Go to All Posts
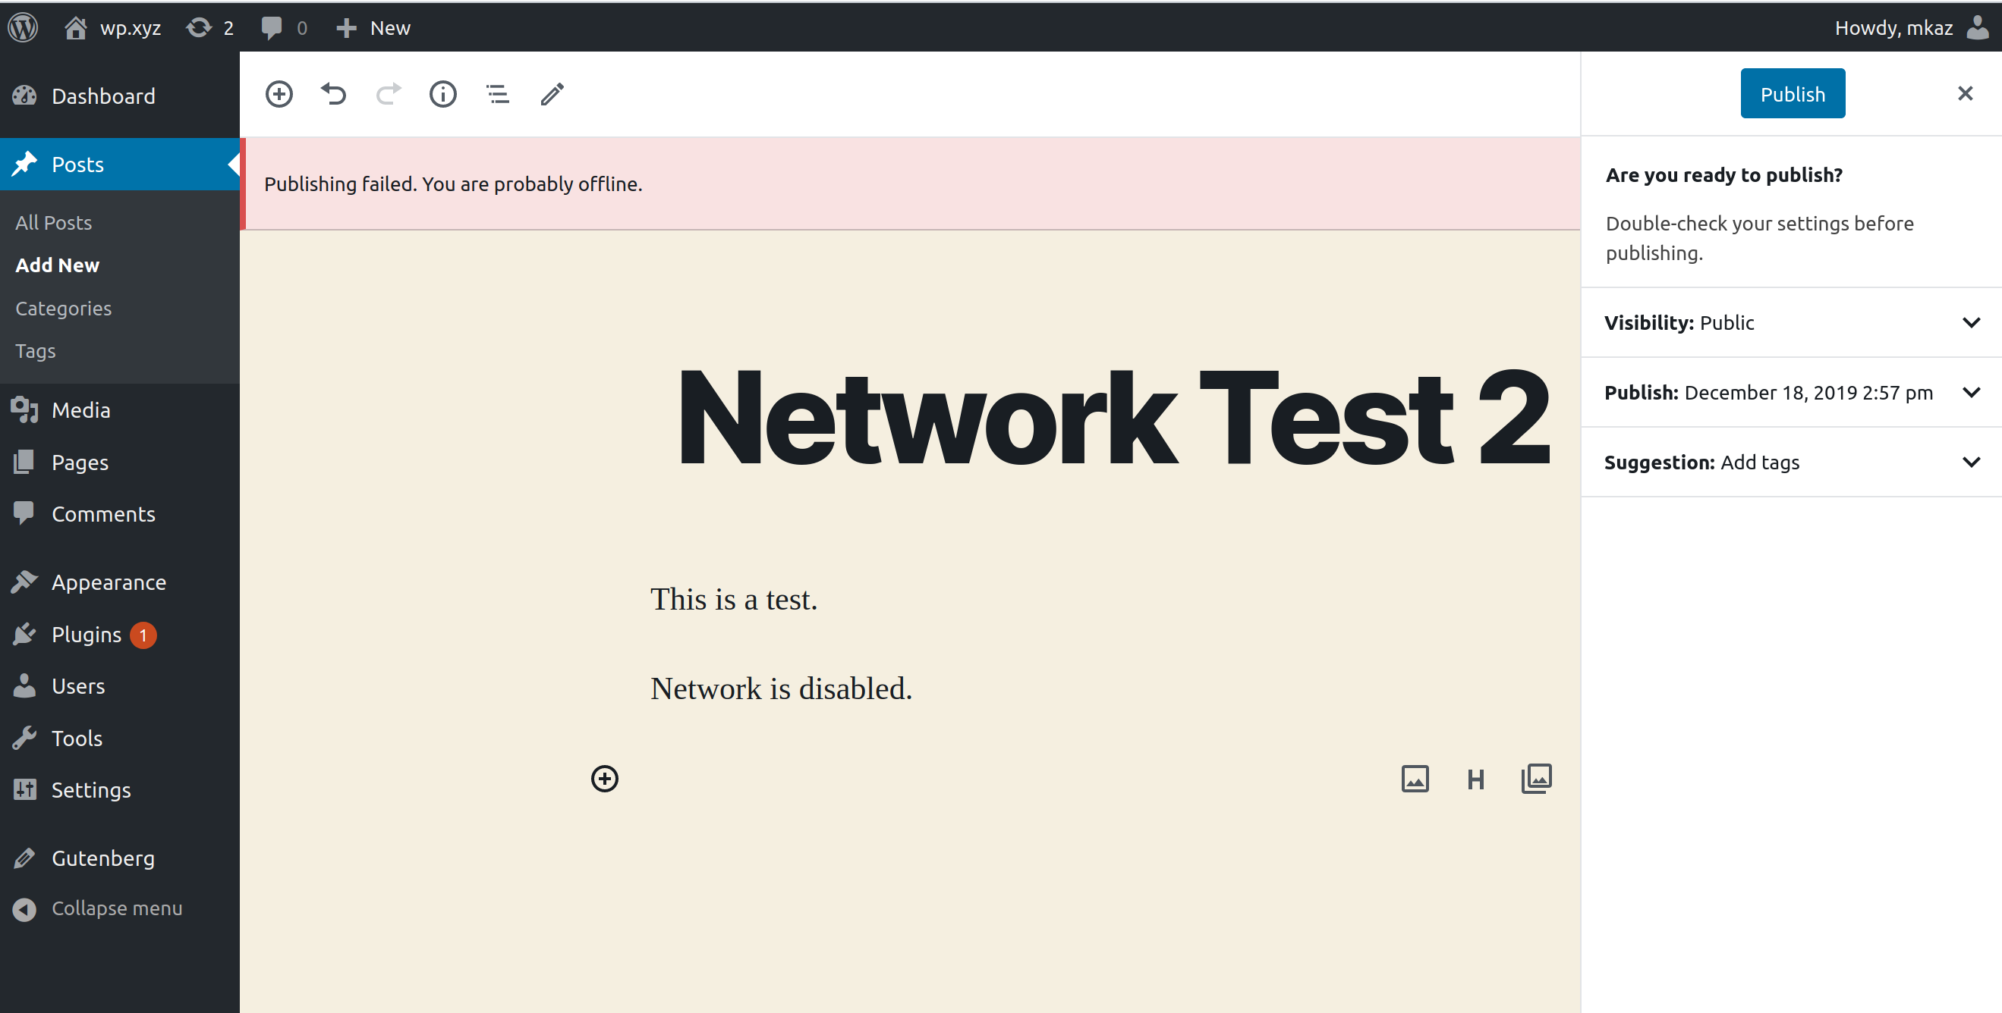This screenshot has width=2002, height=1013. point(53,222)
